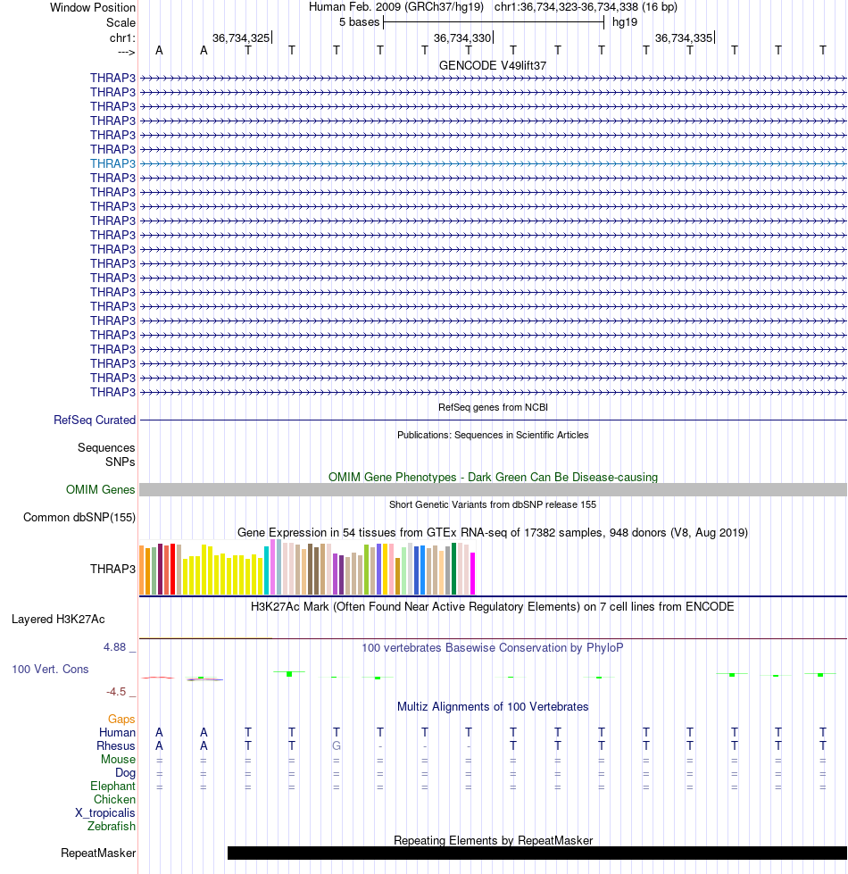Click the Human alignment row label
Screen dimensions: 848x874
click(118, 732)
